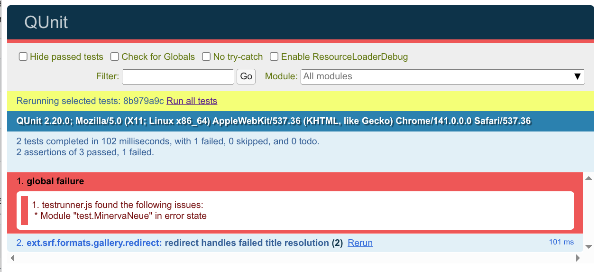Expand the global failure test entry
This screenshot has width=597, height=272.
point(55,181)
